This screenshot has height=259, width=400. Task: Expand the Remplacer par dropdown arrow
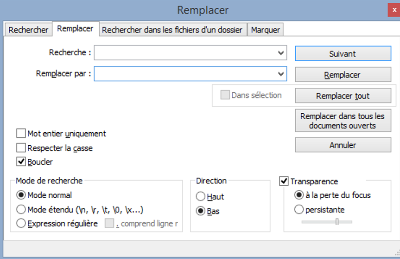[281, 74]
